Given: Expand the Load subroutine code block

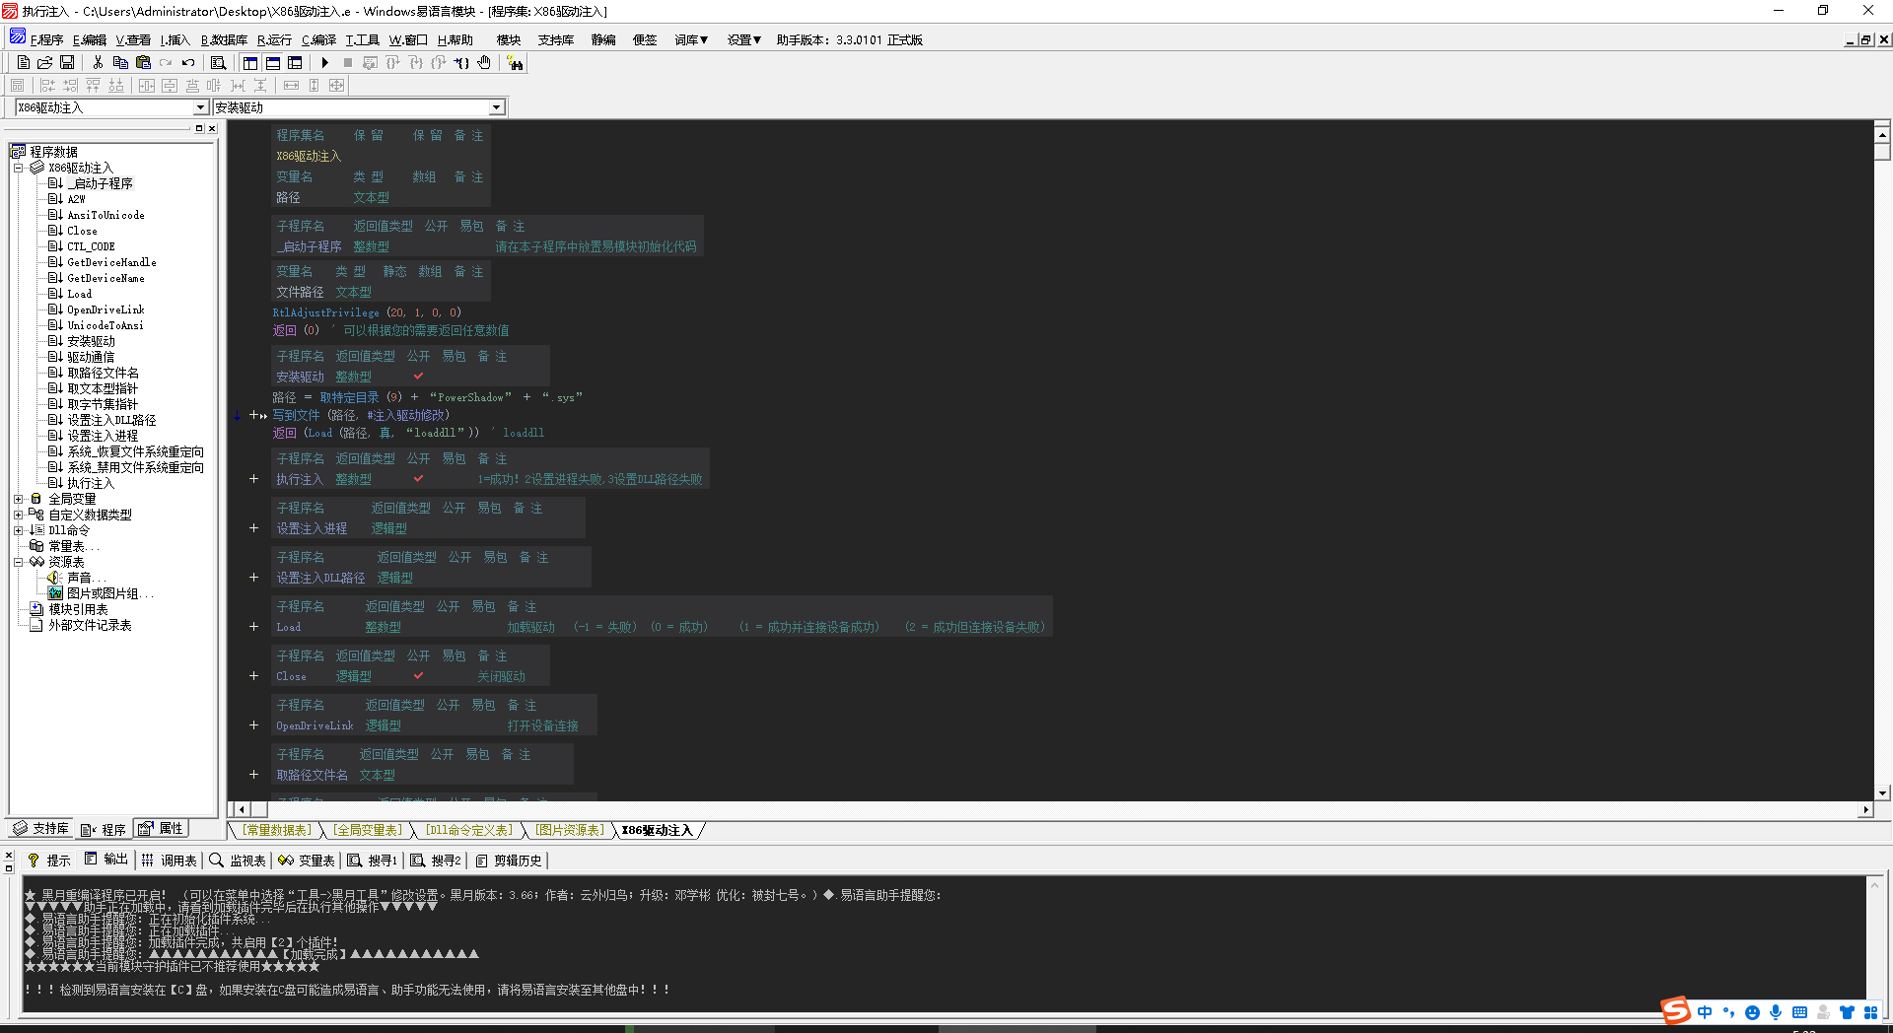Looking at the screenshot, I should [x=253, y=627].
